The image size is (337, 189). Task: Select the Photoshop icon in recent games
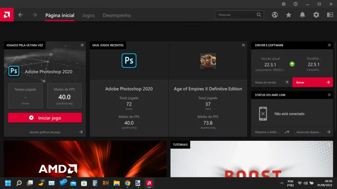(x=129, y=61)
